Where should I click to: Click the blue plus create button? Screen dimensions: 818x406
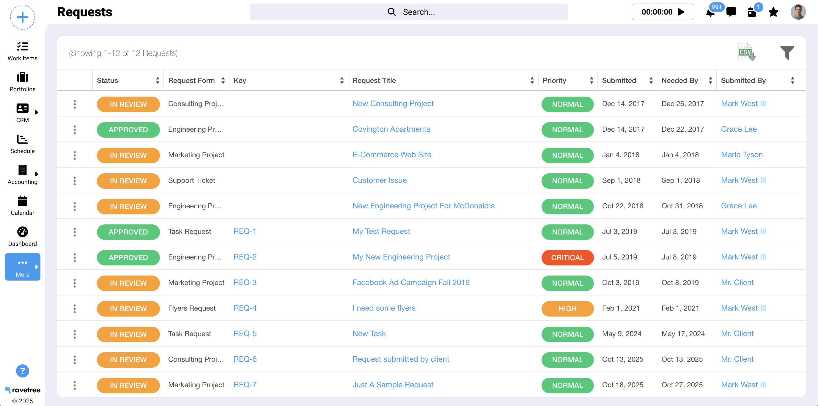pos(22,17)
